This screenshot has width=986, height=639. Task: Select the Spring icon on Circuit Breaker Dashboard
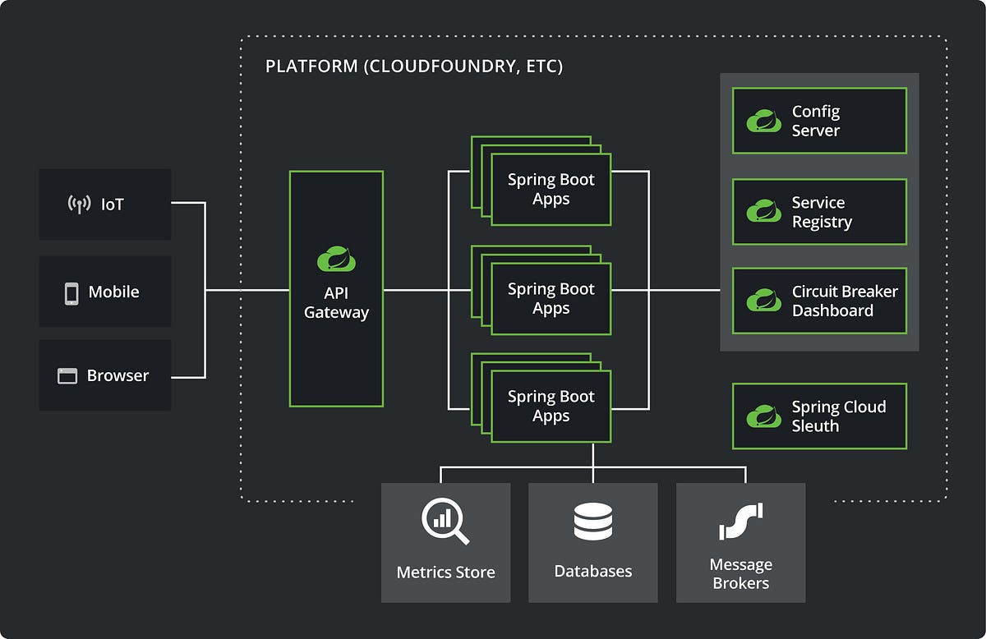764,301
